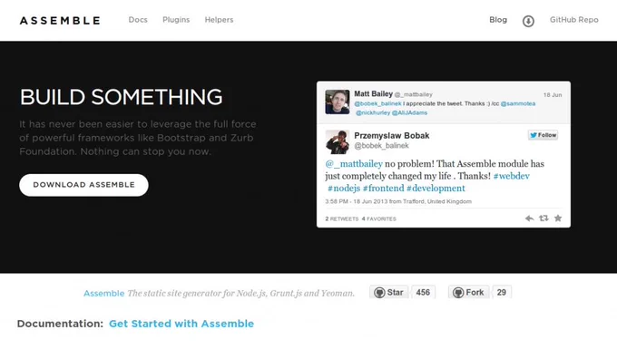Open the Plugins menu item
This screenshot has height=349, width=617.
tap(176, 20)
